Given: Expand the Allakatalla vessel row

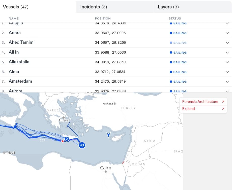Looking at the screenshot, I should tap(227, 62).
